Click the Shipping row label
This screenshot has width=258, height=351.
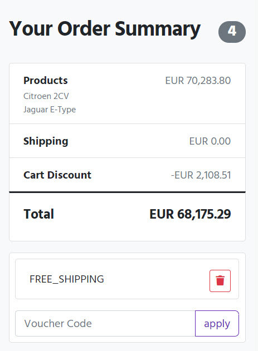(46, 141)
